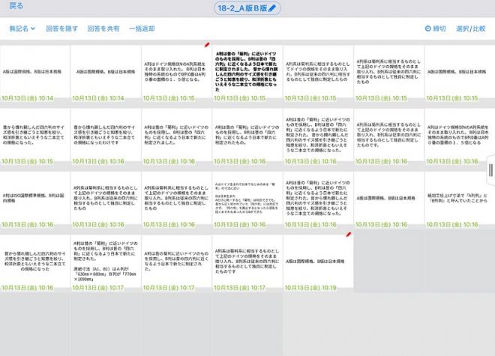Open the 締切 deadline setting

[x=439, y=28]
